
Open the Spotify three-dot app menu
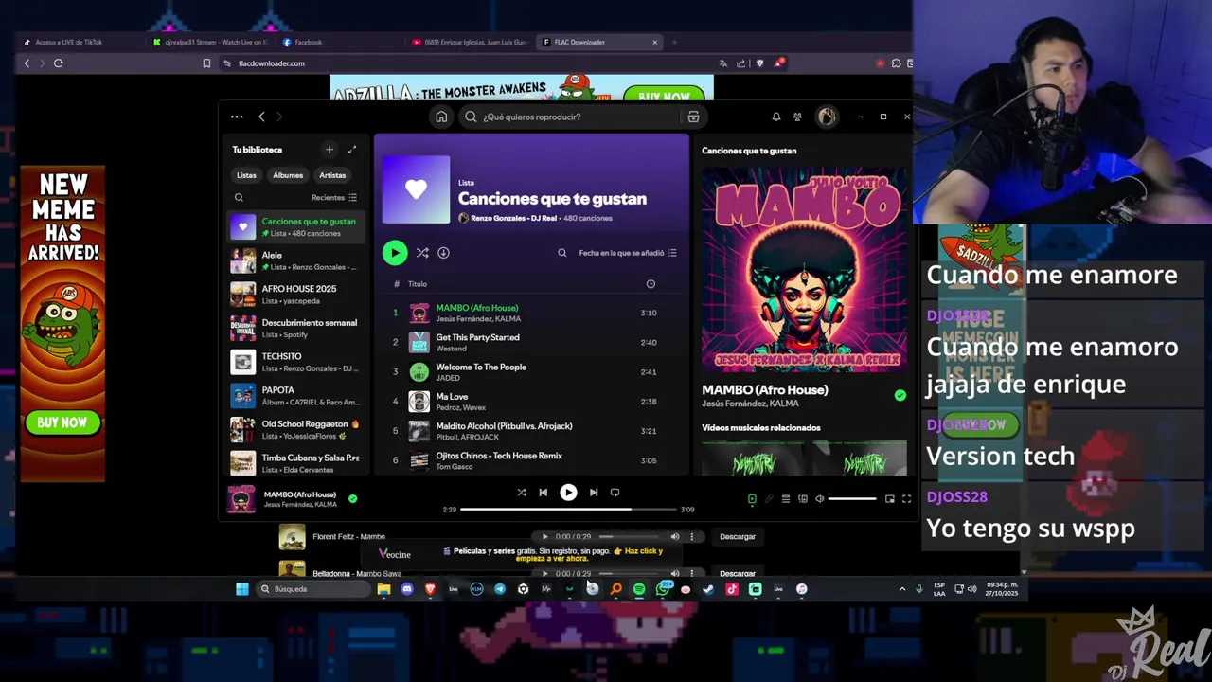click(237, 117)
